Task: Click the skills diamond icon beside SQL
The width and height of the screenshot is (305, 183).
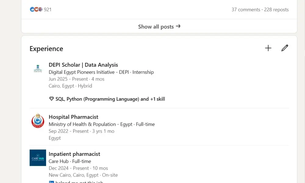Action: point(52,99)
